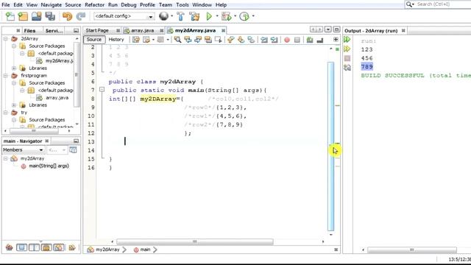Switch editor to History view
Viewport: 471px width, 265px height.
coord(116,39)
